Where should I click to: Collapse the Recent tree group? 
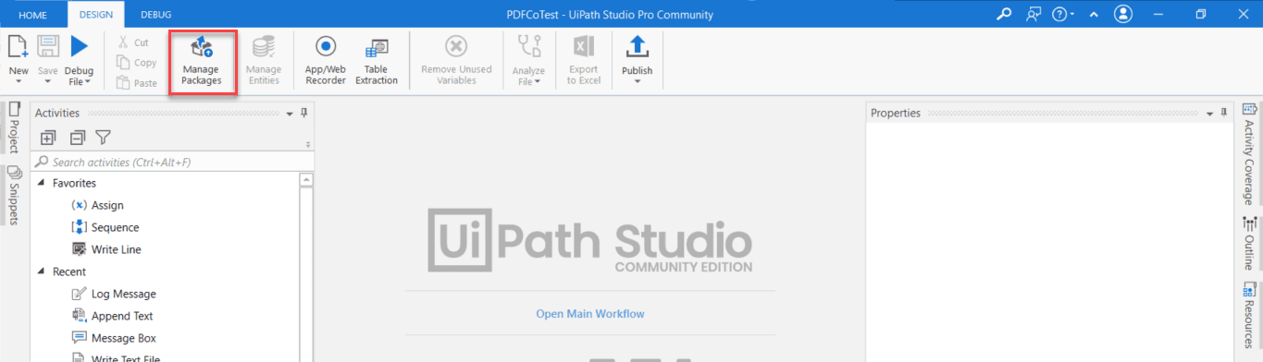pyautogui.click(x=42, y=271)
